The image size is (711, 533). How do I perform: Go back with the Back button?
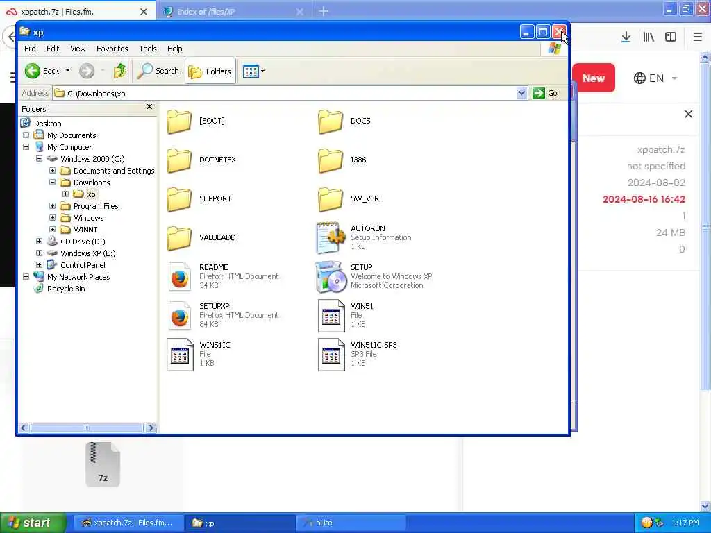(x=42, y=71)
